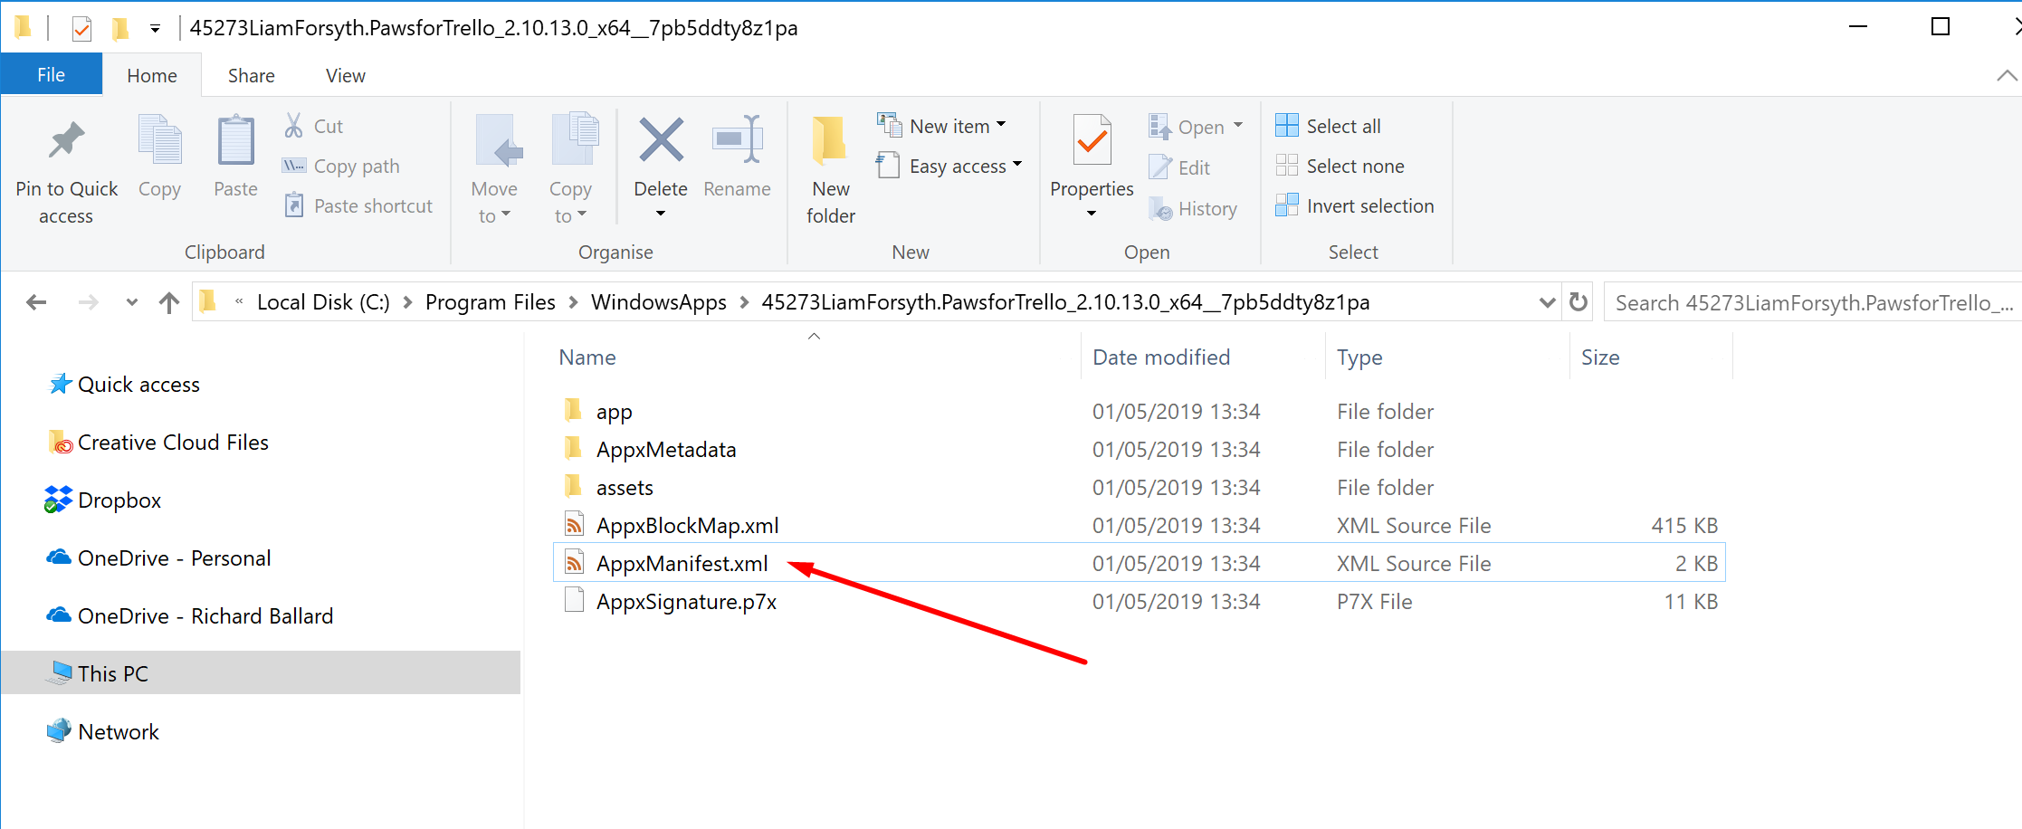Click the Properties quick access toolbar icon
2022x829 pixels.
[81, 28]
